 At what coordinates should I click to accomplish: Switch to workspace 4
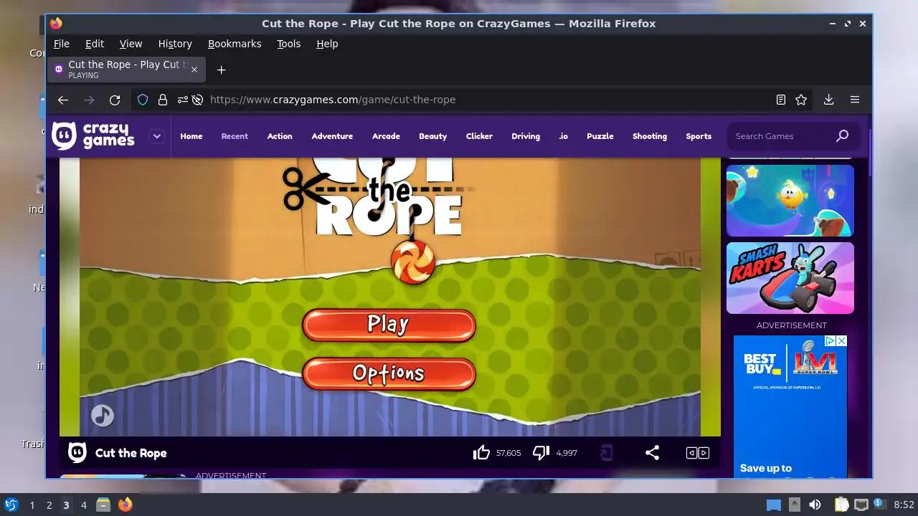point(84,505)
